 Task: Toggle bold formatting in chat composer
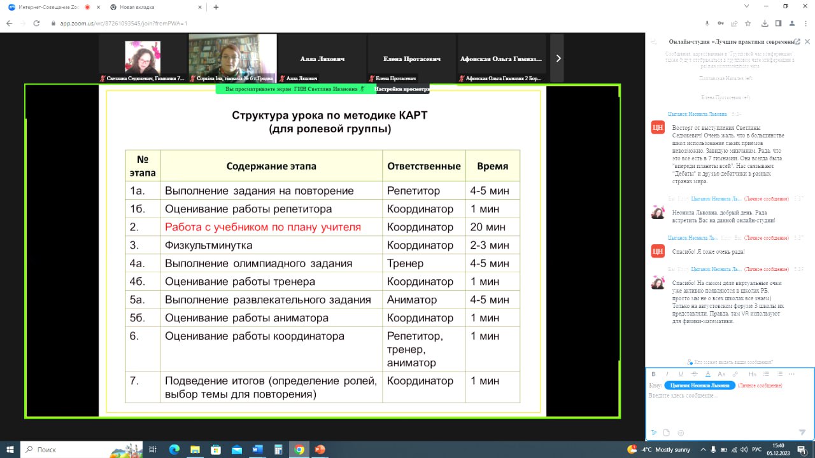(653, 374)
